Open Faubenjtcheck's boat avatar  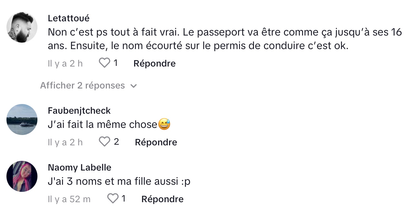(22, 120)
